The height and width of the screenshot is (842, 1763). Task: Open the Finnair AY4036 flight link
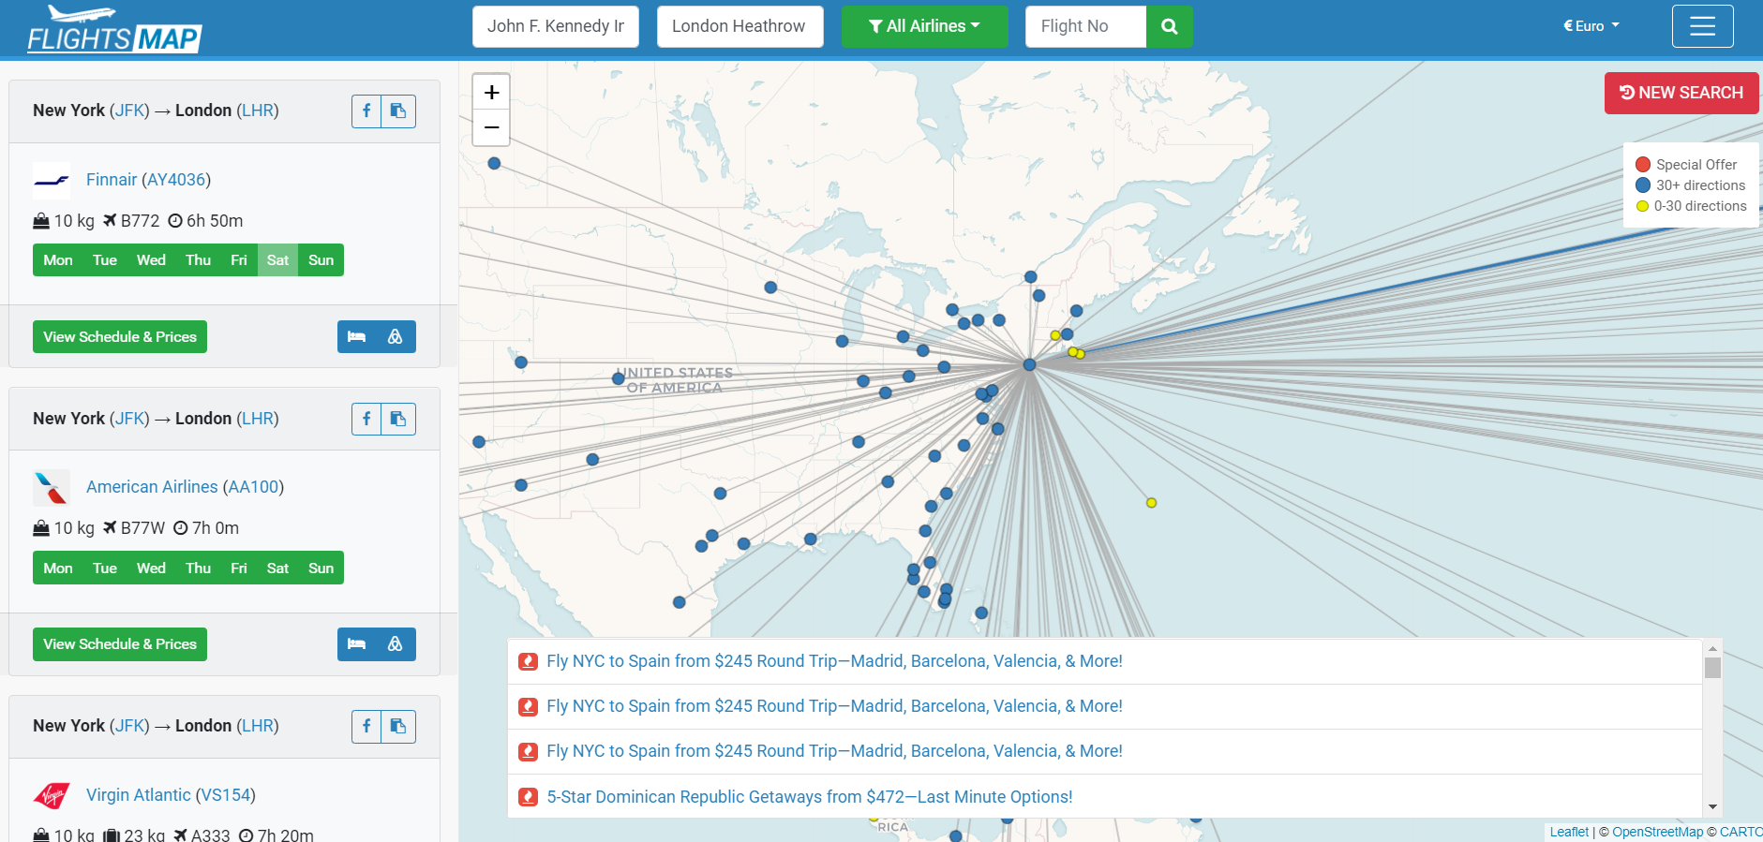(x=148, y=180)
